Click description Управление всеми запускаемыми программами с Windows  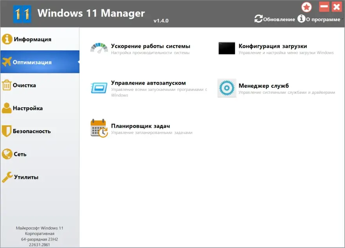(x=159, y=92)
